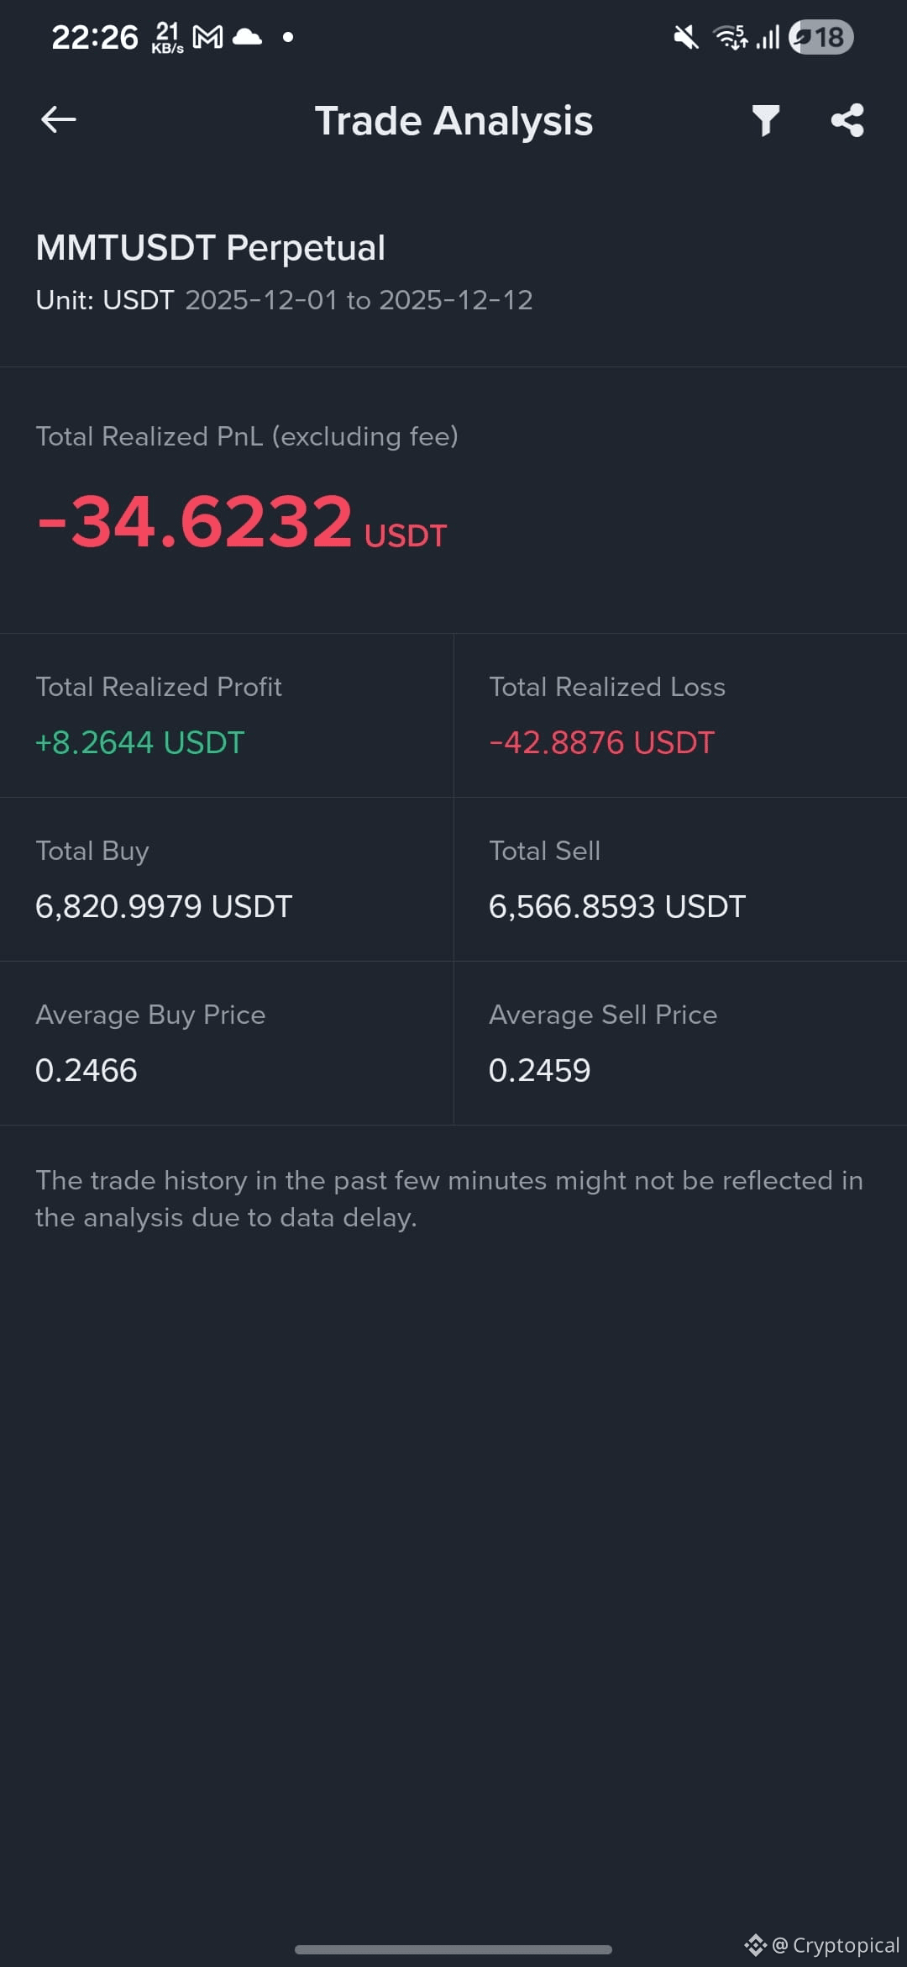The height and width of the screenshot is (1967, 907).
Task: Tap the Average Sell Price 0.2459
Action: (540, 1071)
